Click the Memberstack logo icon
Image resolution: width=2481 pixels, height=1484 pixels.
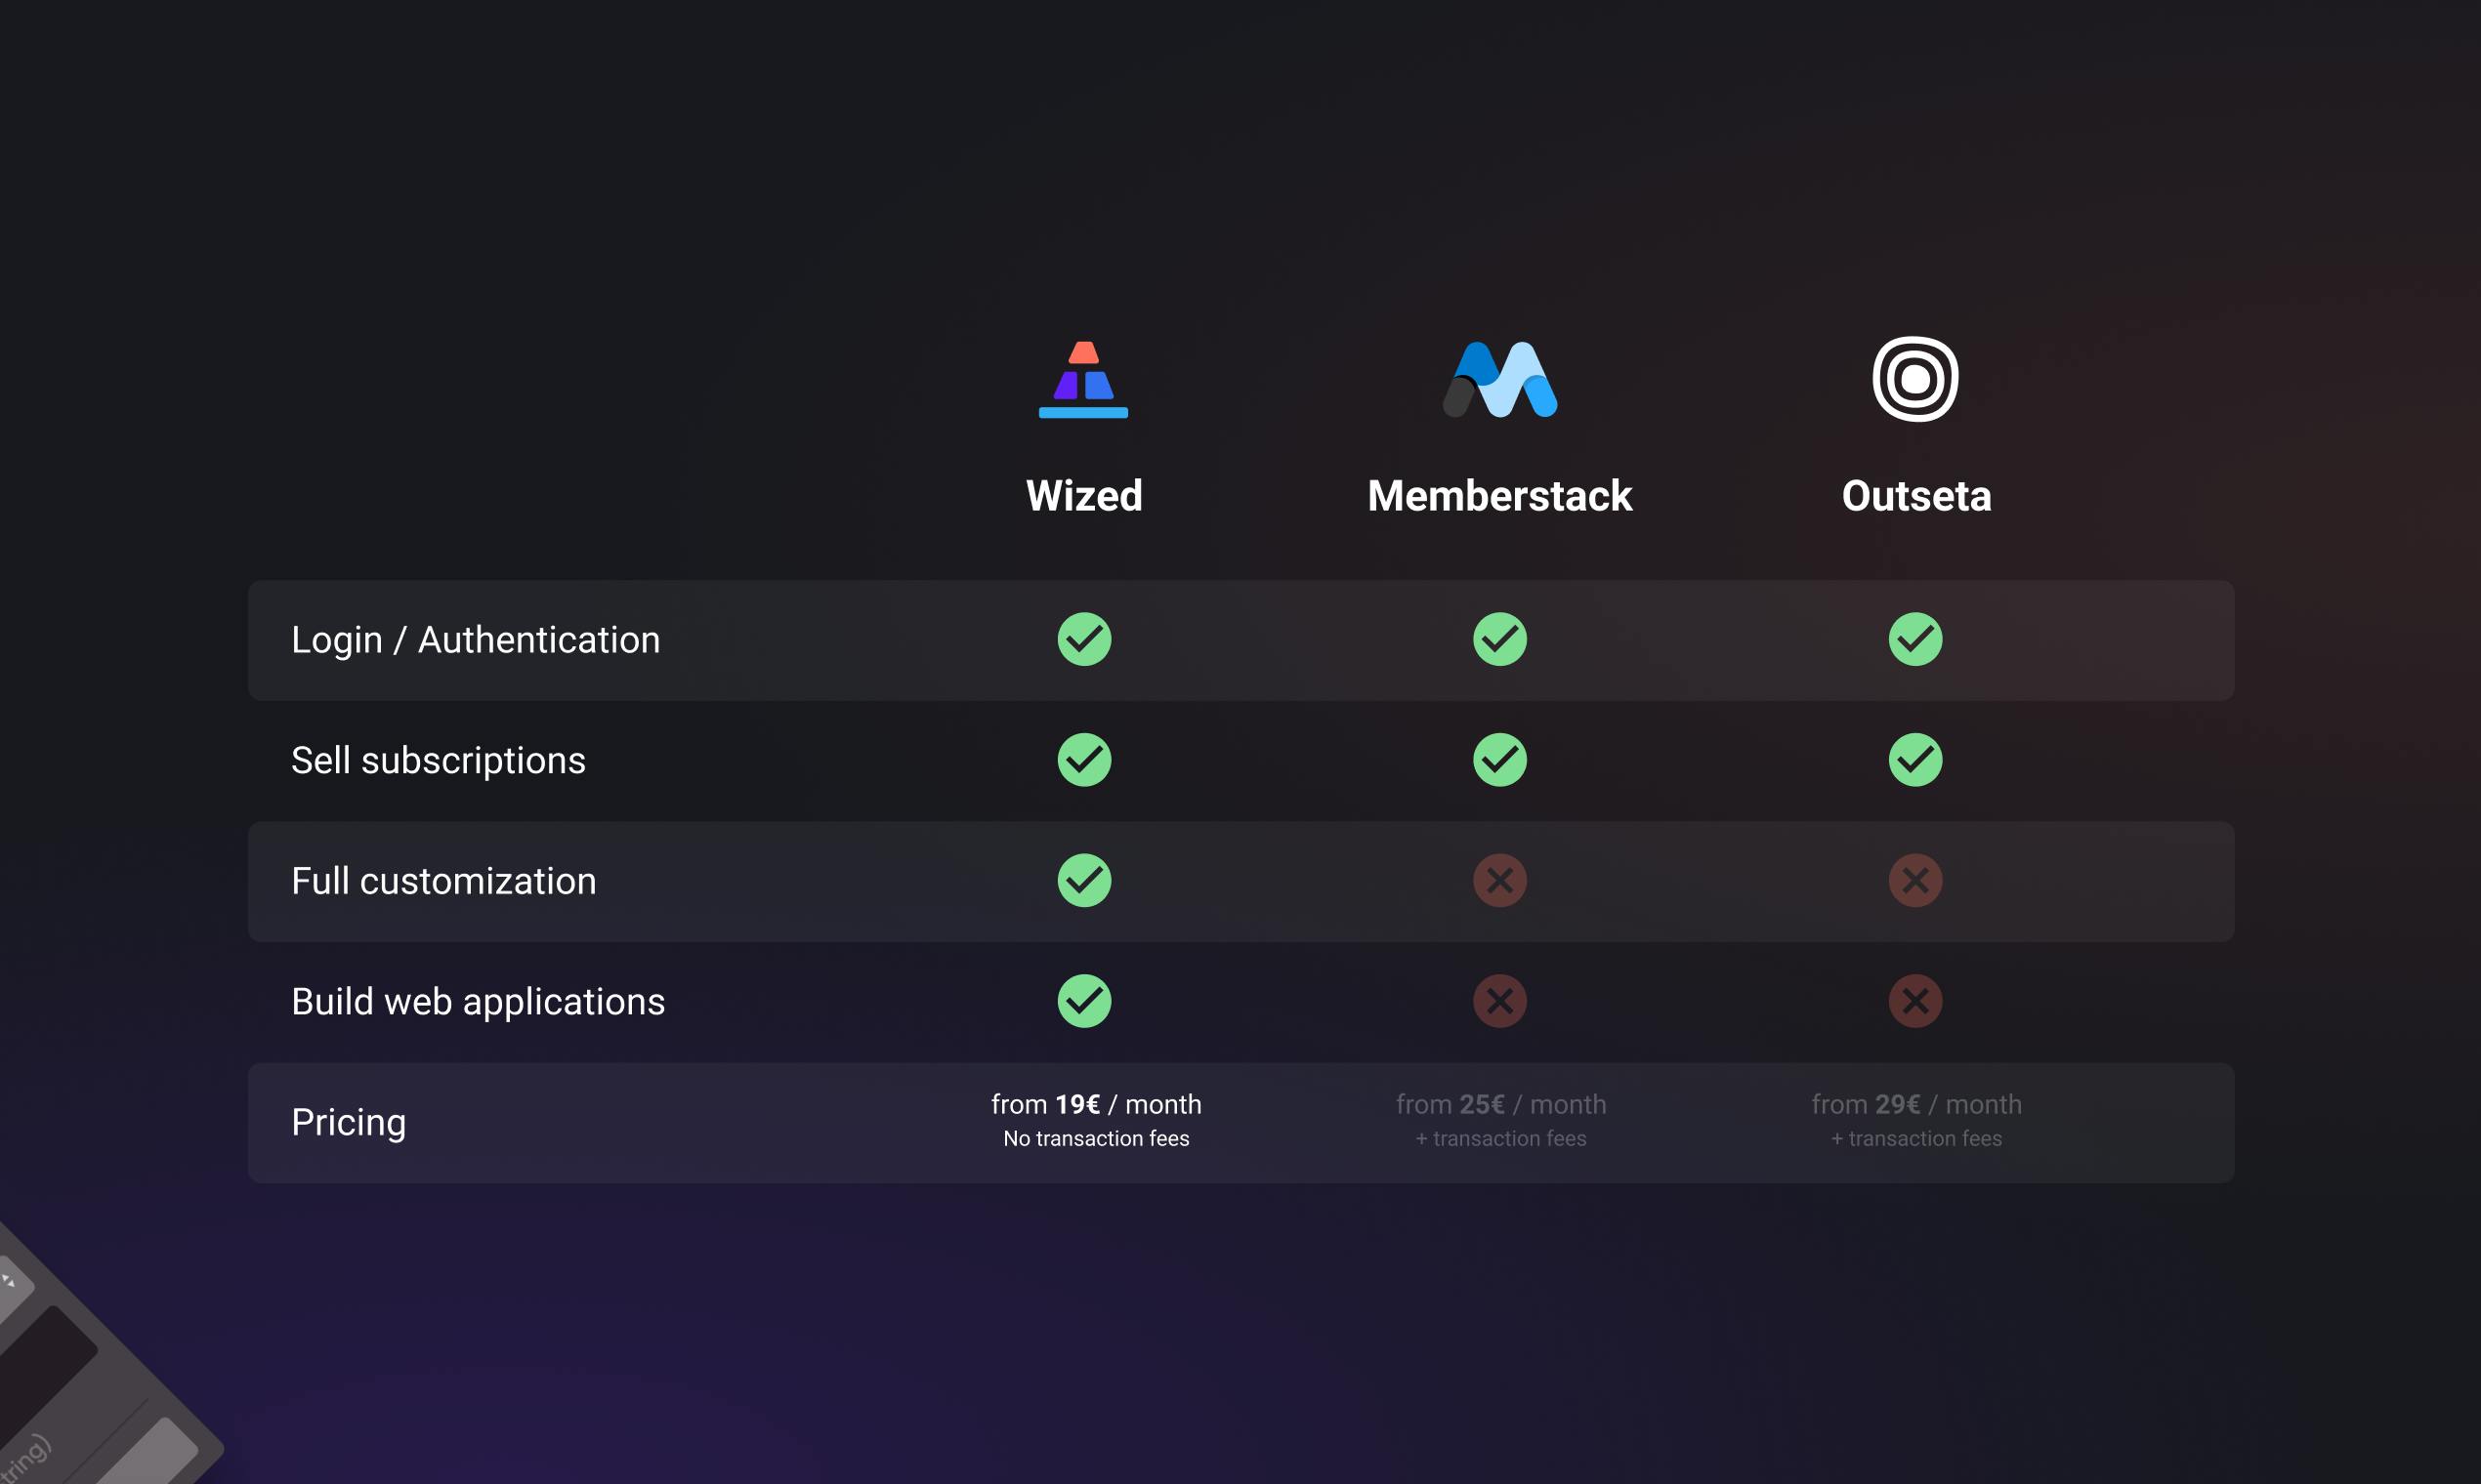(1499, 379)
